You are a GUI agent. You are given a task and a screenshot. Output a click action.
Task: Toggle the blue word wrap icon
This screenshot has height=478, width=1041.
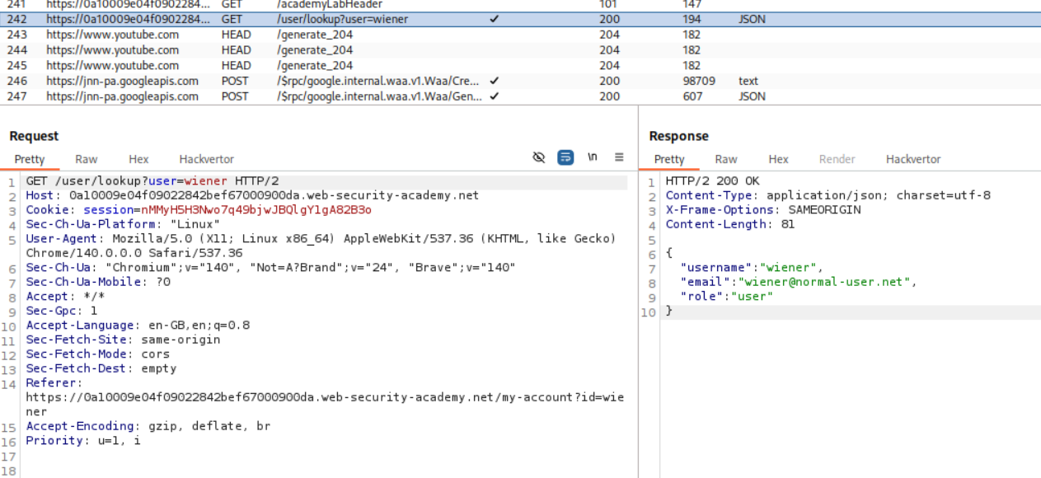pos(565,157)
